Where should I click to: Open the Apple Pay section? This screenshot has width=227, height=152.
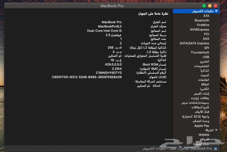tap(202, 126)
